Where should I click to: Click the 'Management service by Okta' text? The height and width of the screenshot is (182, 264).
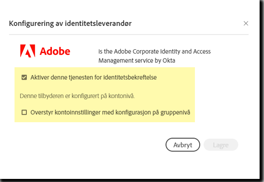pos(137,61)
